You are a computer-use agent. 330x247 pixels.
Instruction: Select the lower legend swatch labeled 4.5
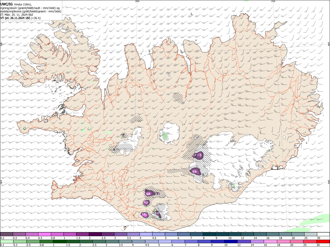tap(152, 241)
